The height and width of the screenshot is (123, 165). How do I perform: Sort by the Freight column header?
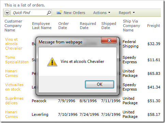click(x=153, y=26)
